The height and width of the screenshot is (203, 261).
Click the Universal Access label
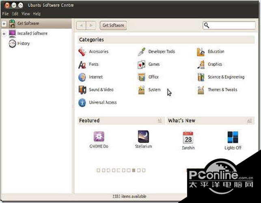click(103, 102)
